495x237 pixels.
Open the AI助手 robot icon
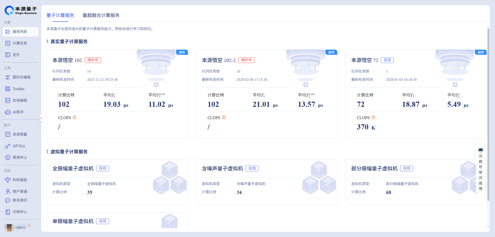[x=8, y=112]
